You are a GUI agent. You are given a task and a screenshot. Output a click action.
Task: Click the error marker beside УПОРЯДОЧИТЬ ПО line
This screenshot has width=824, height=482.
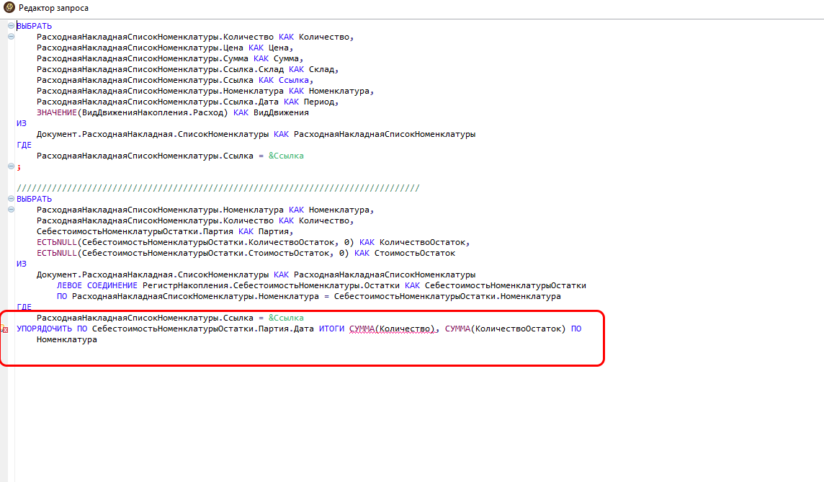[x=5, y=329]
